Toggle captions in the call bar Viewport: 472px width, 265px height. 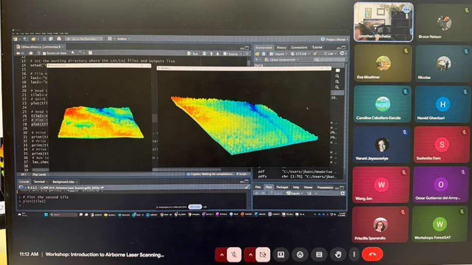pyautogui.click(x=319, y=255)
